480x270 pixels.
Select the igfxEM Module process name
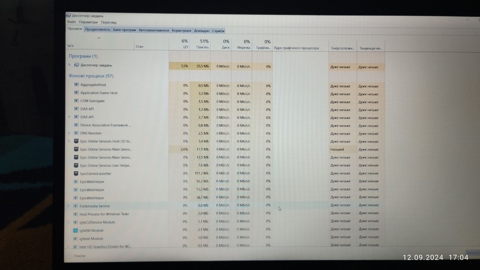[91, 230]
